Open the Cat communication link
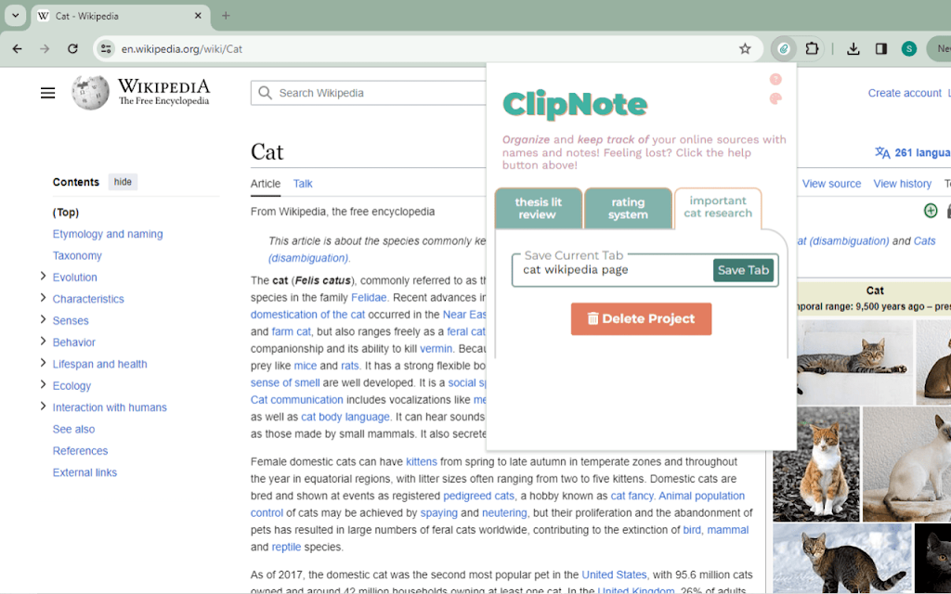Screen dimensions: 951x594 (x=296, y=400)
